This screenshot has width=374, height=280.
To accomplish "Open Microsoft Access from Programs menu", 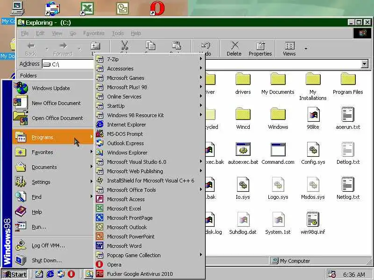I will 150,199.
